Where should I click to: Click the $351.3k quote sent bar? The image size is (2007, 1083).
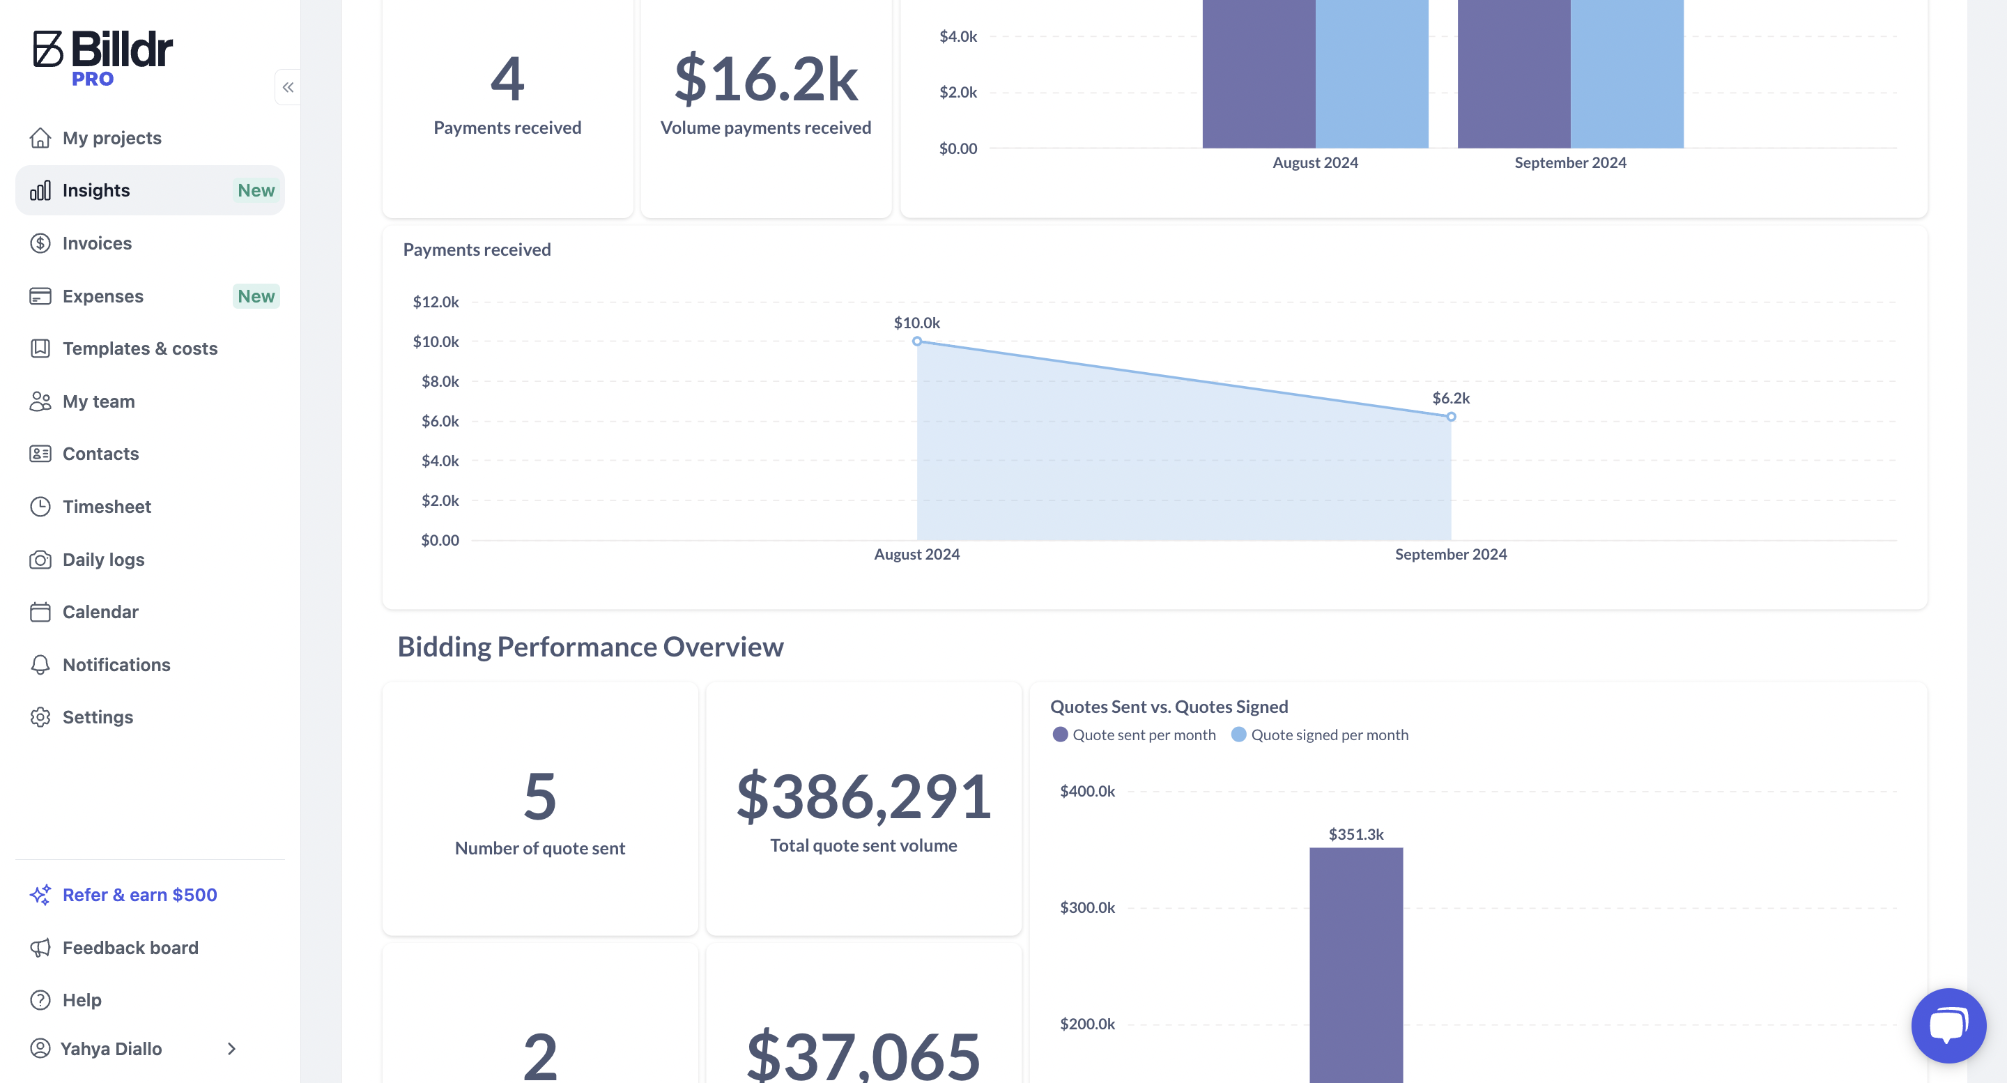tap(1355, 965)
